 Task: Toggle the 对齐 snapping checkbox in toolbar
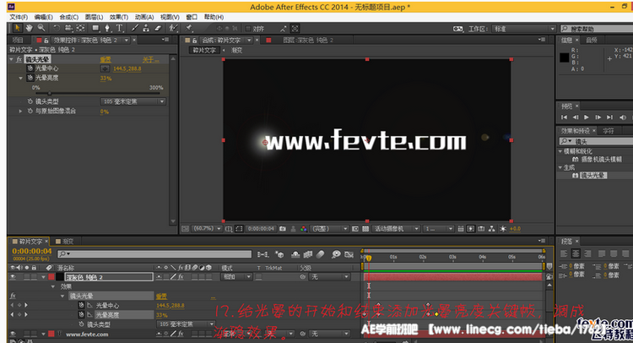(x=248, y=29)
